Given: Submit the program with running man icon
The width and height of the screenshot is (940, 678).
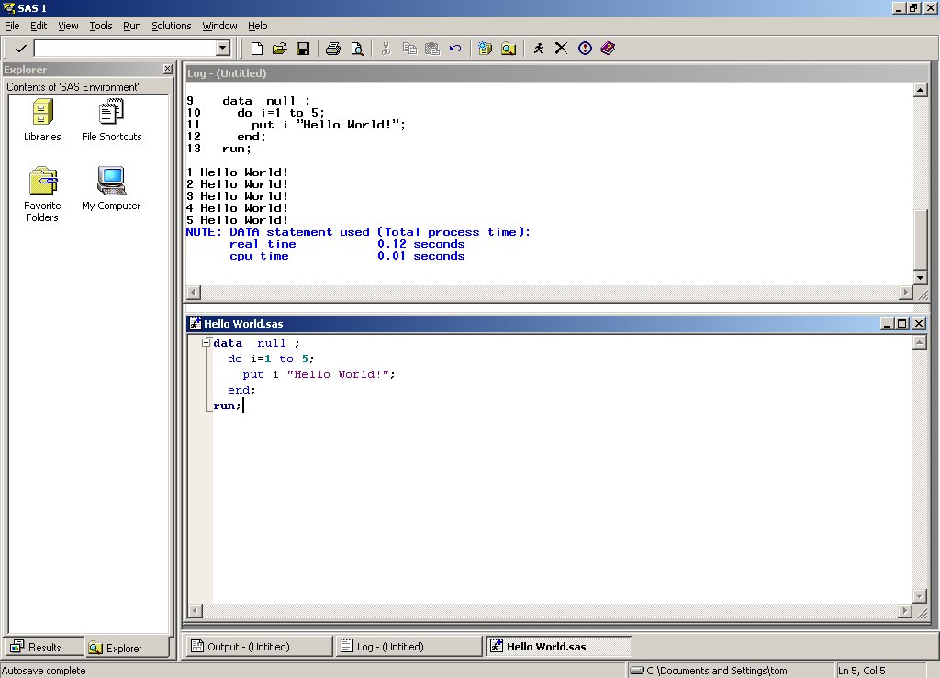Looking at the screenshot, I should pyautogui.click(x=539, y=48).
